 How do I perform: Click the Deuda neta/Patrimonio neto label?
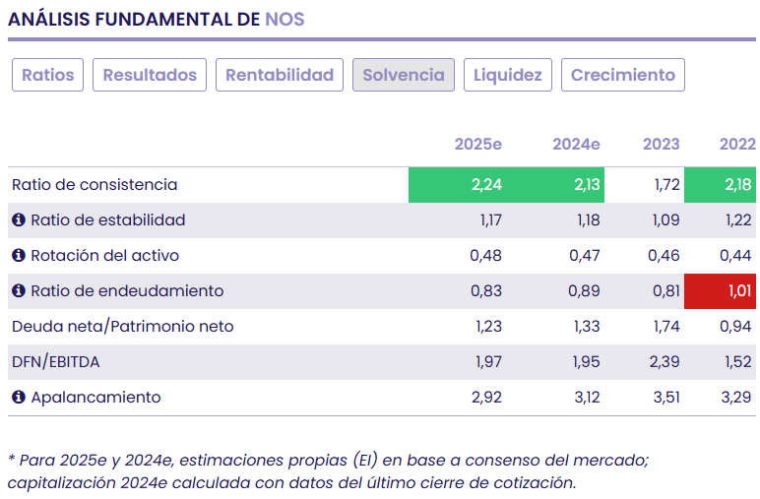[x=123, y=327]
